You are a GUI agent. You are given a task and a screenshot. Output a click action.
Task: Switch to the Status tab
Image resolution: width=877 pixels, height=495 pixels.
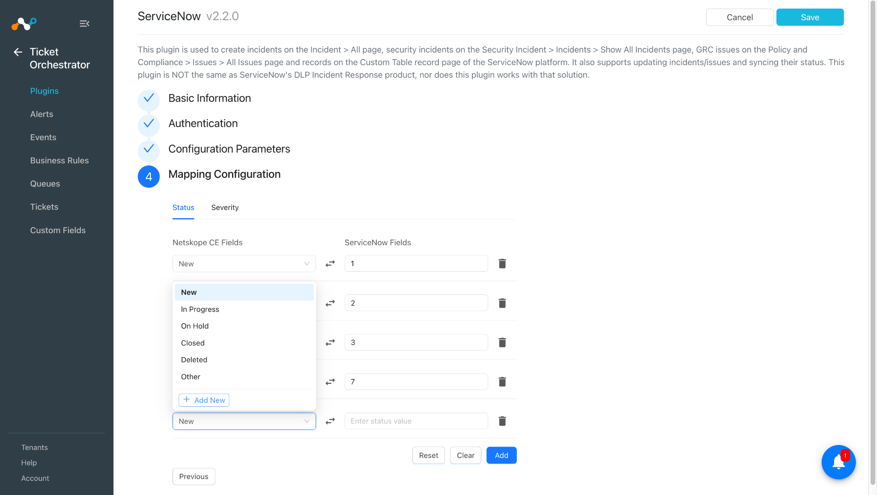[183, 207]
